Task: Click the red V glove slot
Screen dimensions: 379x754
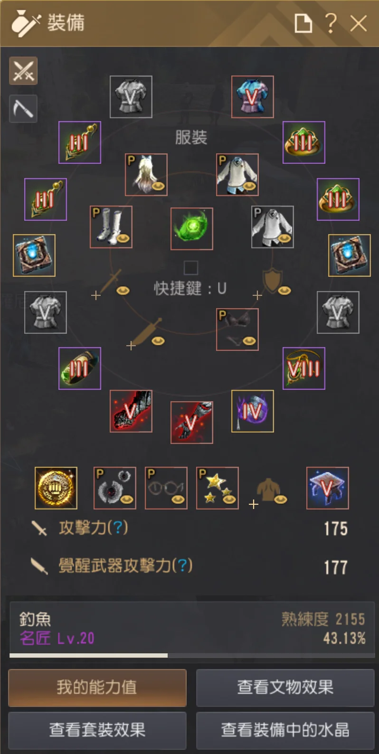Action: point(192,423)
